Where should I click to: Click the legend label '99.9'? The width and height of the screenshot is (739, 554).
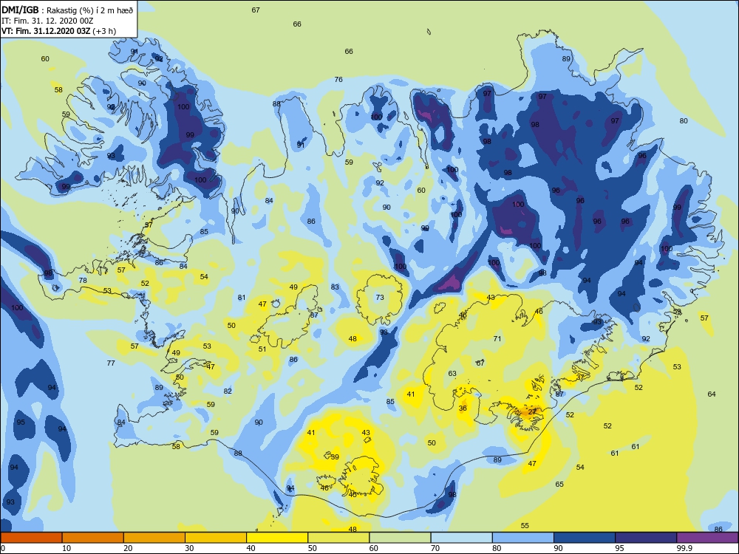click(684, 548)
